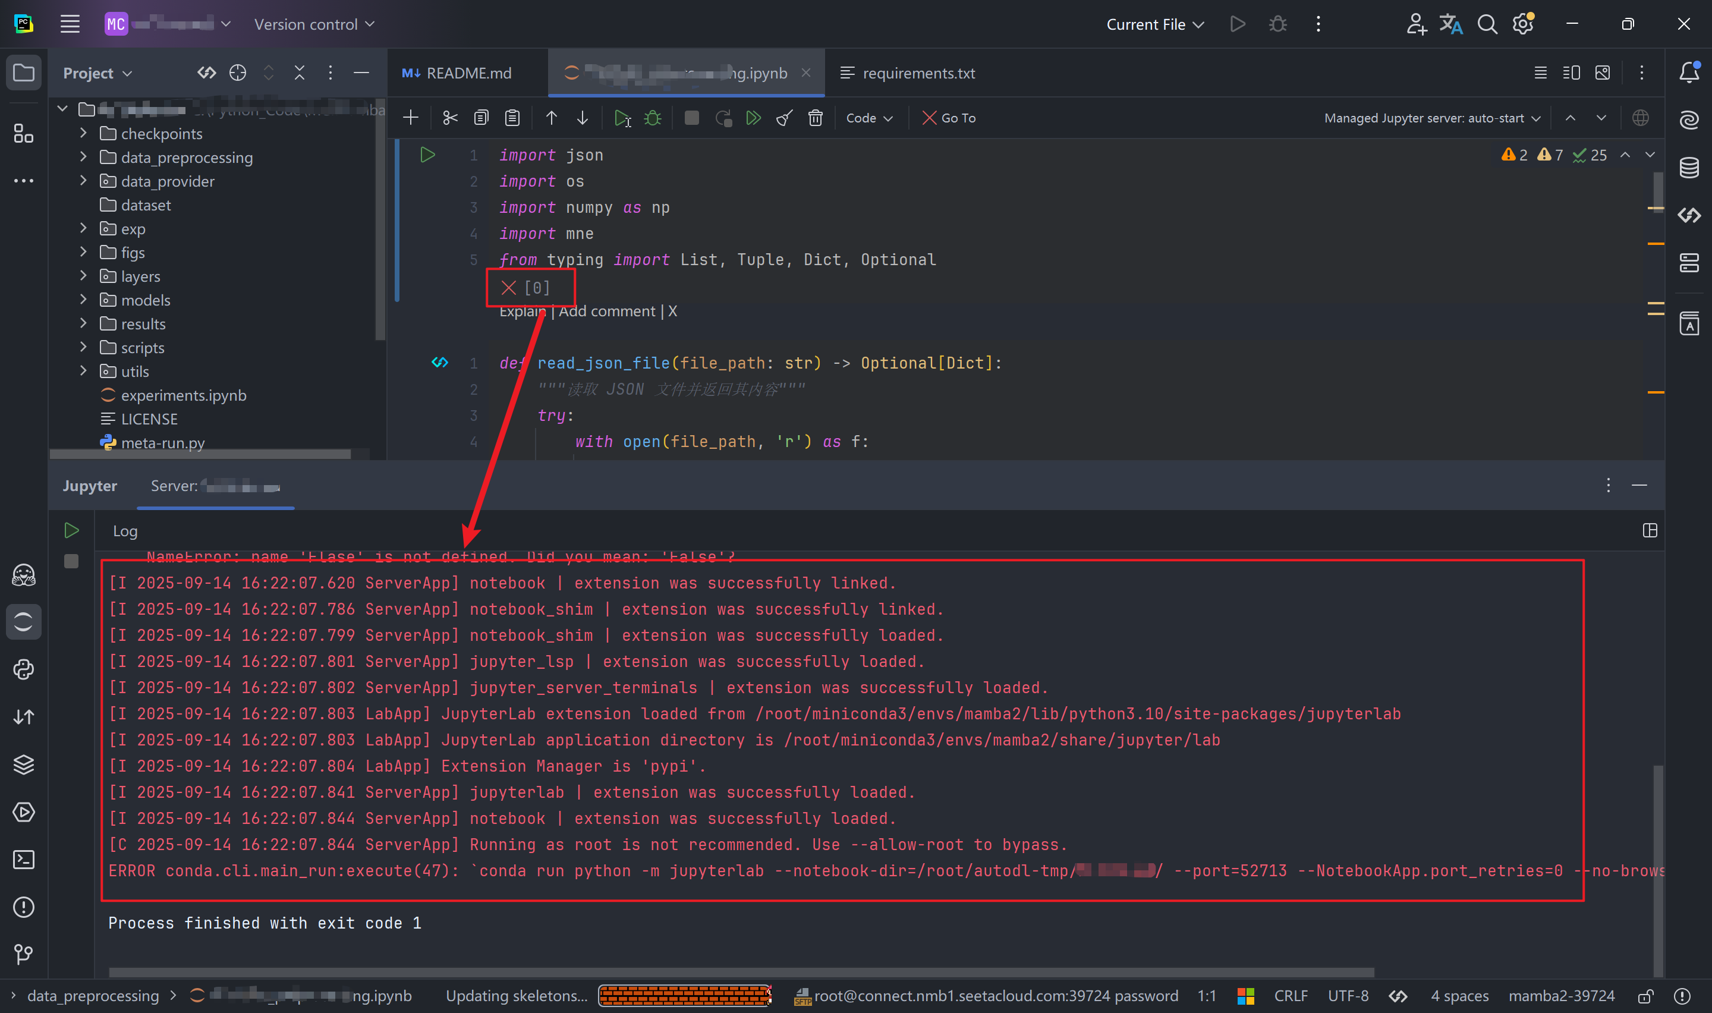Switch to requirements.txt tab

908,73
